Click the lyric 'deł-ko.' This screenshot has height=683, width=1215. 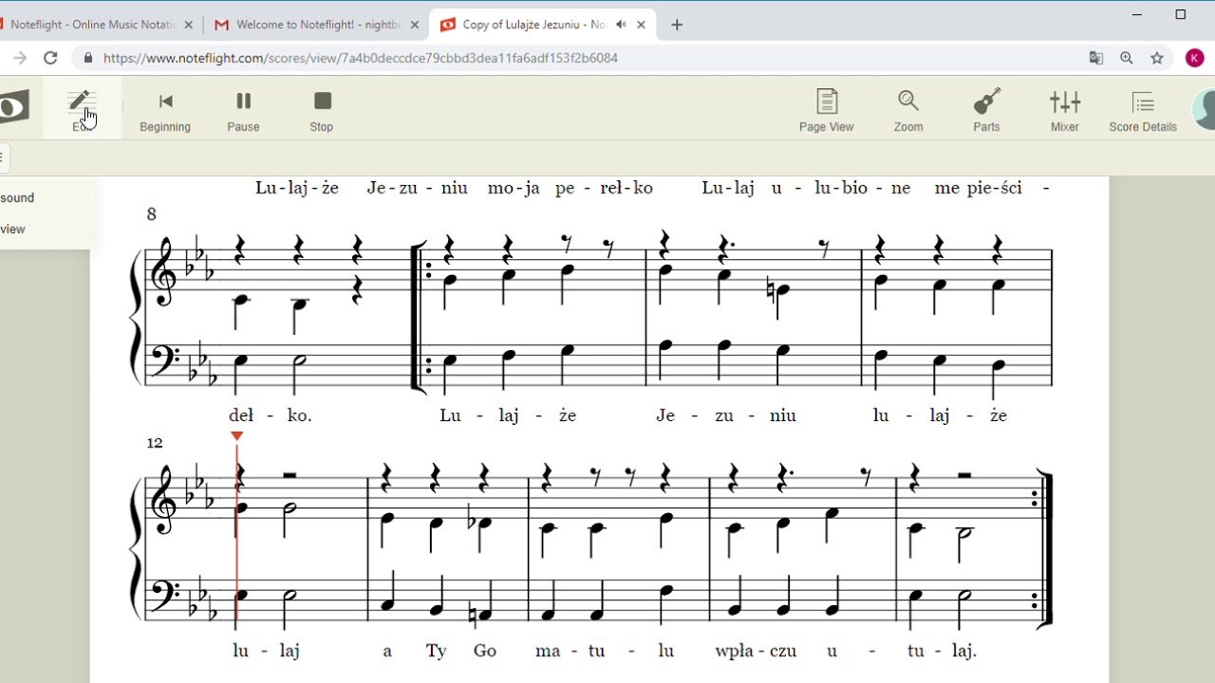pyautogui.click(x=271, y=415)
